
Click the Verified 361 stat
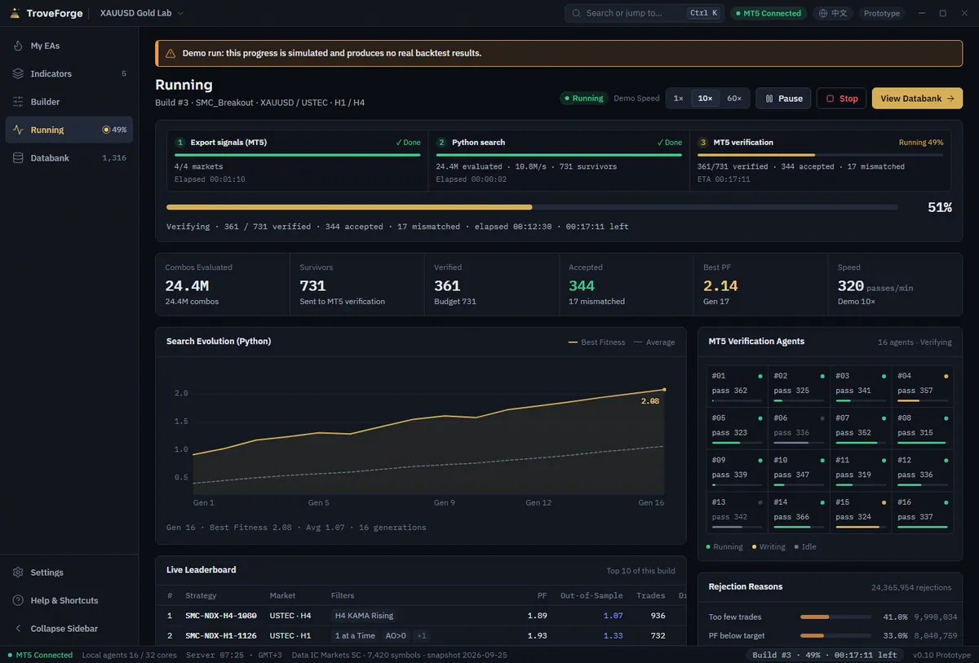click(491, 285)
